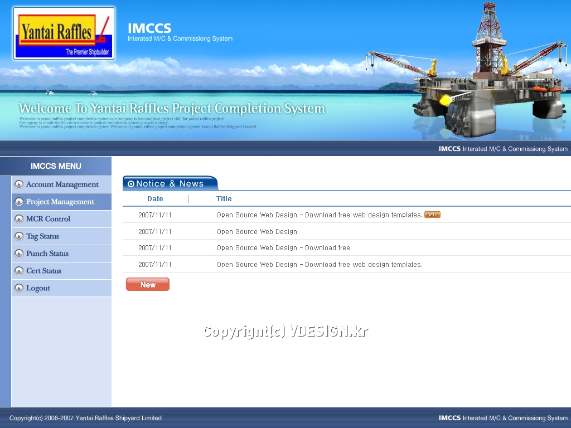Click the IMCCS MENU sidebar heading

56,166
